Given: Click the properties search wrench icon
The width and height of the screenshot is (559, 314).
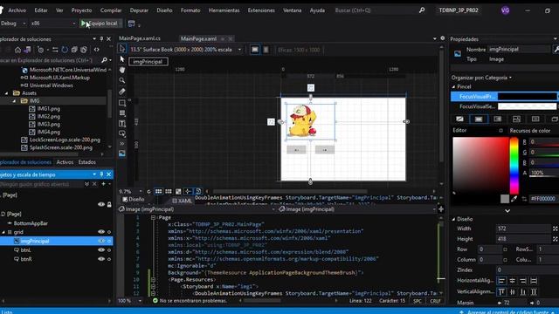Looking at the screenshot, I should coord(556,49).
